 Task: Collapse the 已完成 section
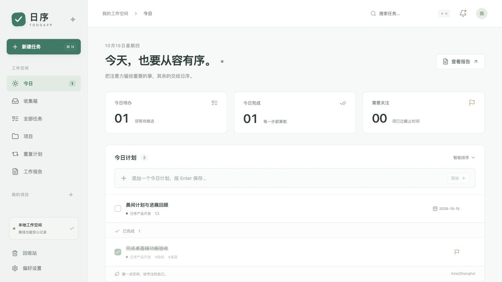(295, 231)
